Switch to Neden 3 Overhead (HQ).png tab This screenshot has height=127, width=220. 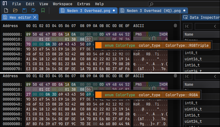point(153,11)
